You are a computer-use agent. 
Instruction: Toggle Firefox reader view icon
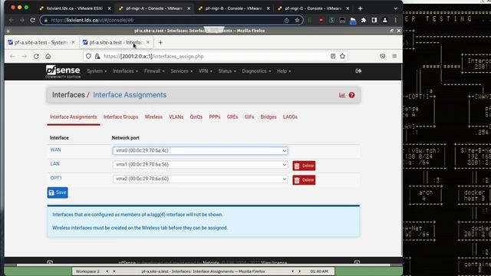333,56
